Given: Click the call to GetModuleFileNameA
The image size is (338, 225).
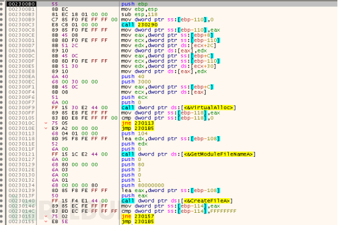Looking at the screenshot, I should (x=189, y=154).
